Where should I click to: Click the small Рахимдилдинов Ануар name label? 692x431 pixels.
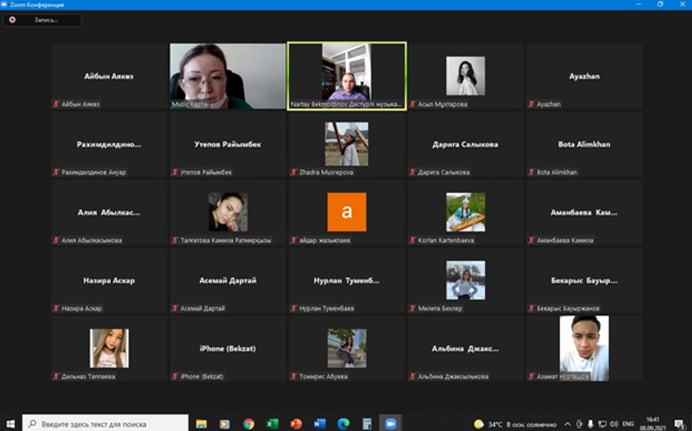[x=94, y=173]
